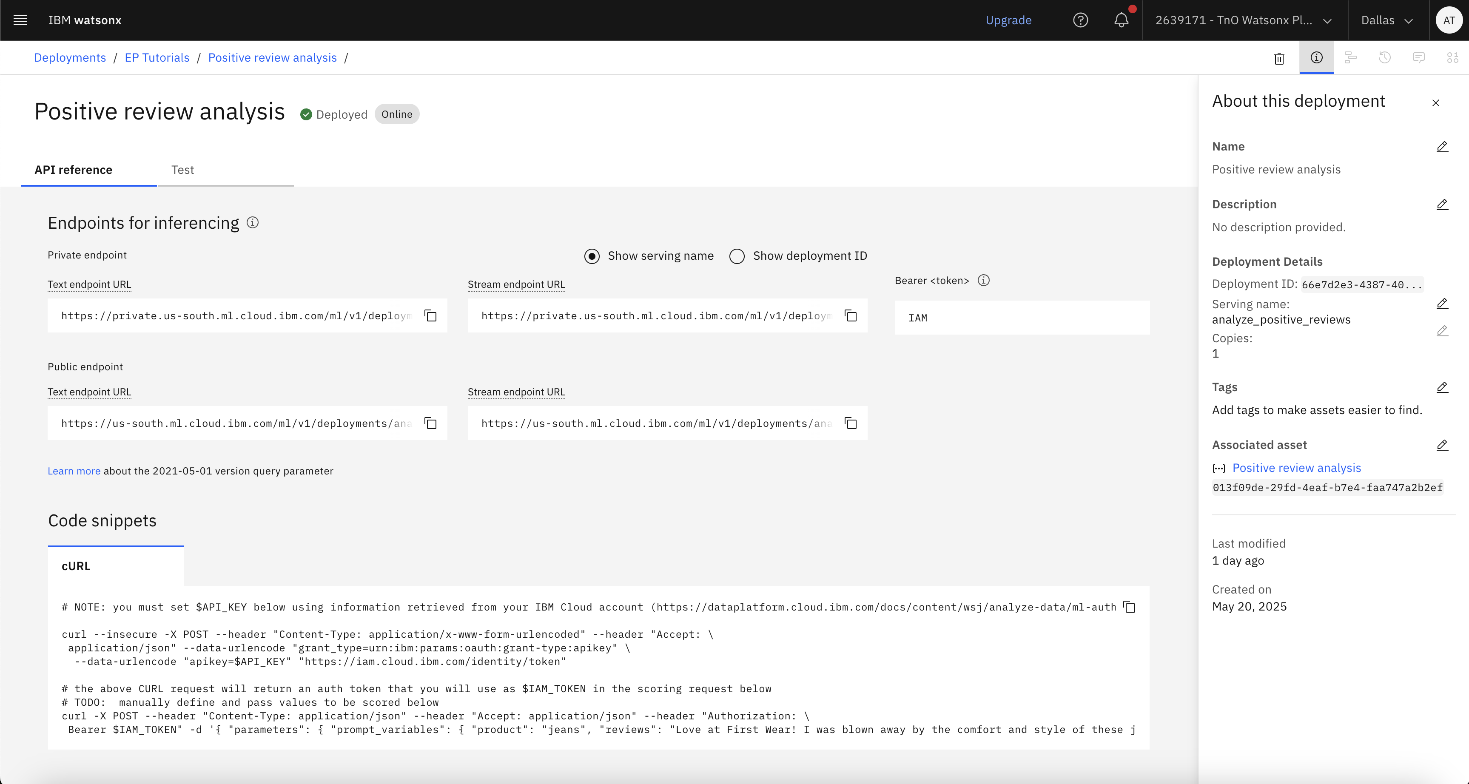The width and height of the screenshot is (1469, 784).
Task: Open associated asset Positive review analysis link
Action: click(x=1297, y=468)
